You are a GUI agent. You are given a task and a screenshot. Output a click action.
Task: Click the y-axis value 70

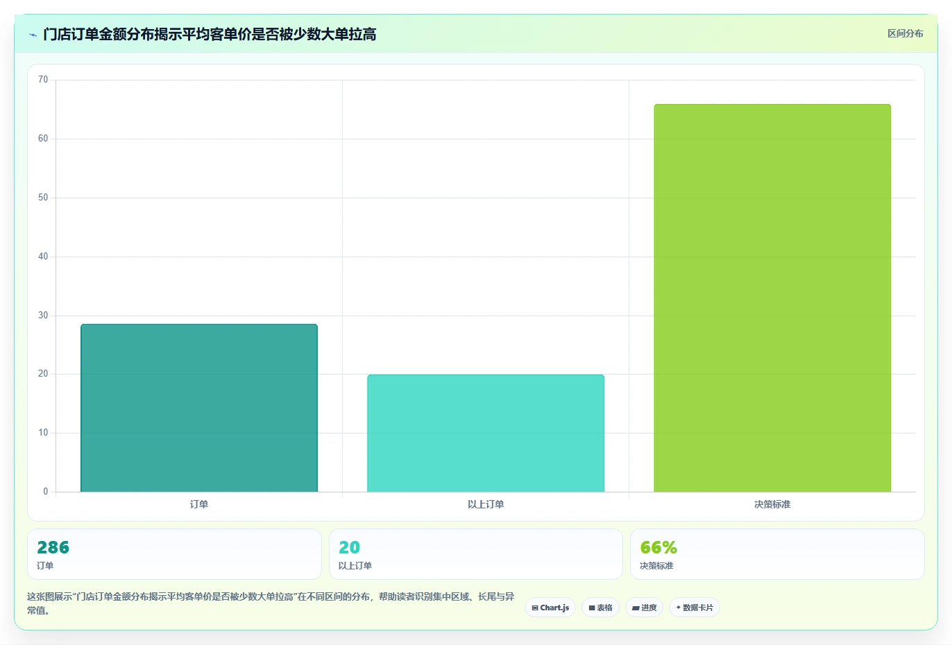(43, 80)
